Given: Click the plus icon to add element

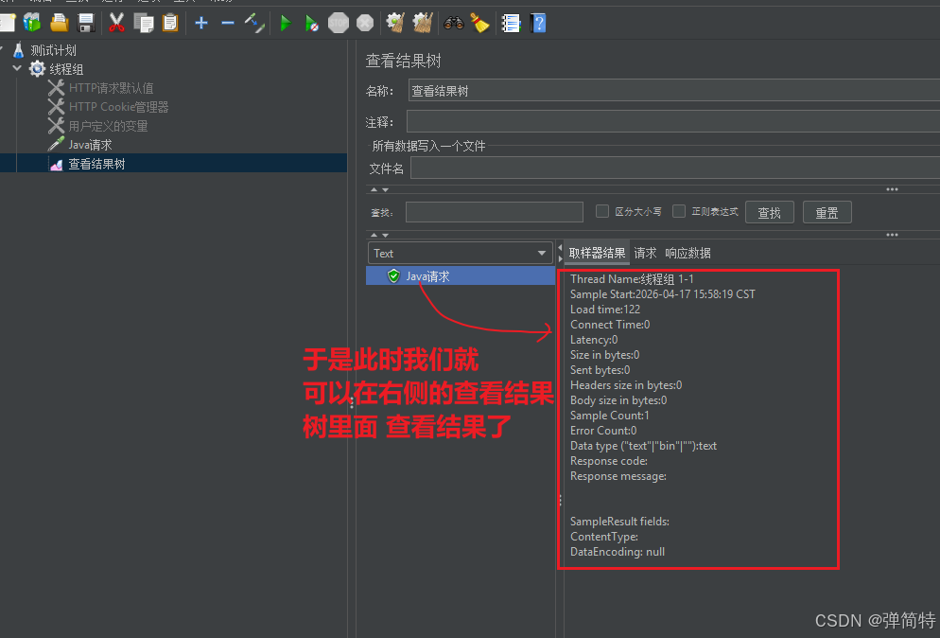Looking at the screenshot, I should coord(200,23).
